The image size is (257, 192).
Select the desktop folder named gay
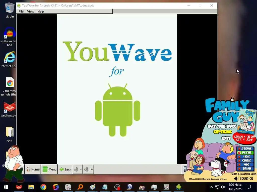pos(10,134)
